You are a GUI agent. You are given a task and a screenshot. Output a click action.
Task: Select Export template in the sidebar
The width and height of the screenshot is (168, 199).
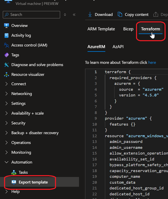tap(33, 182)
